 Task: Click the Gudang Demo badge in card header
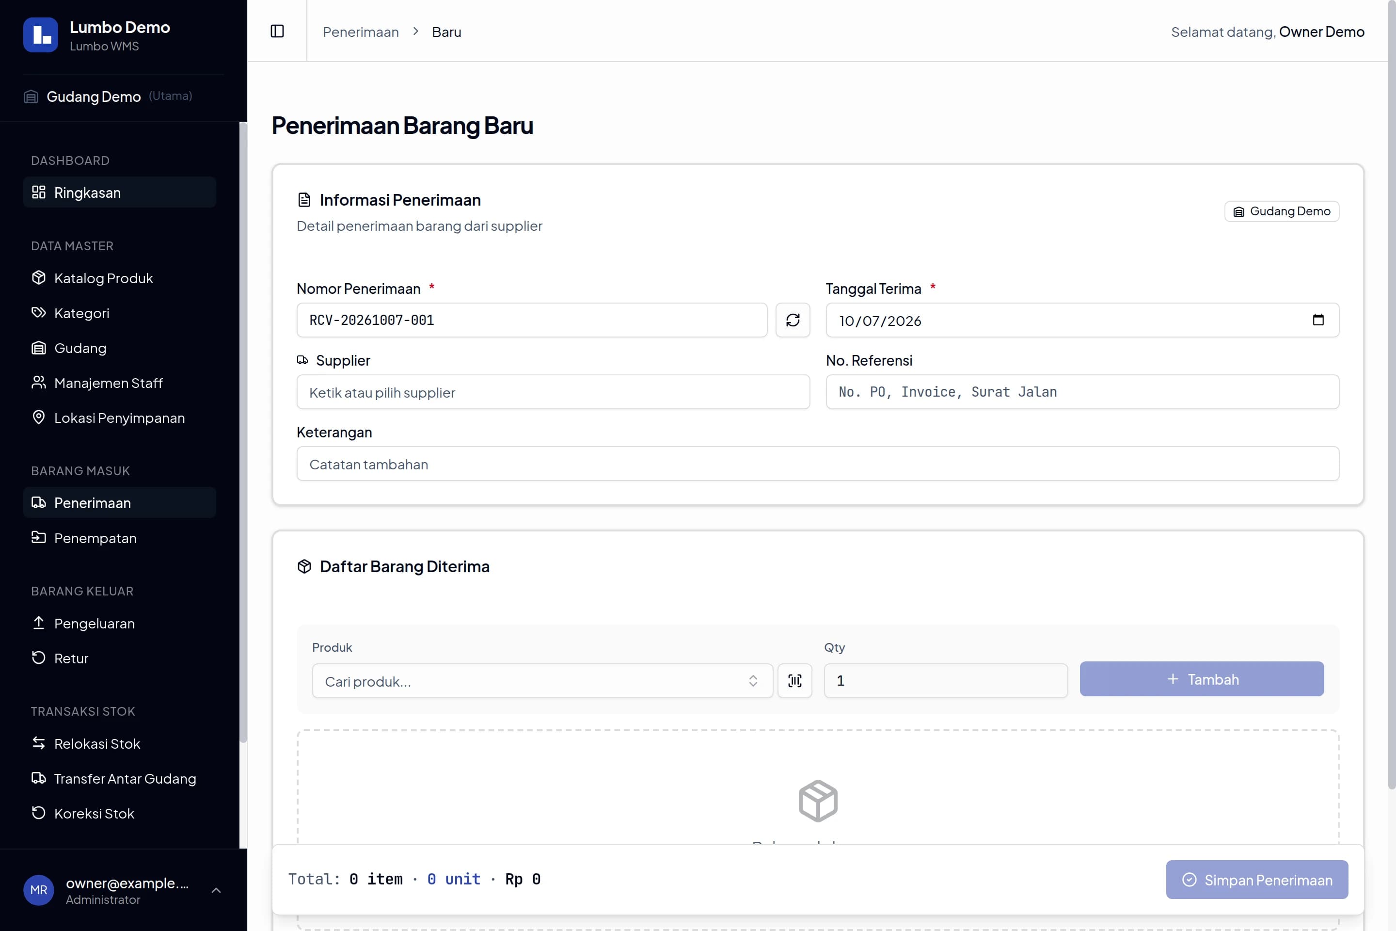point(1282,211)
